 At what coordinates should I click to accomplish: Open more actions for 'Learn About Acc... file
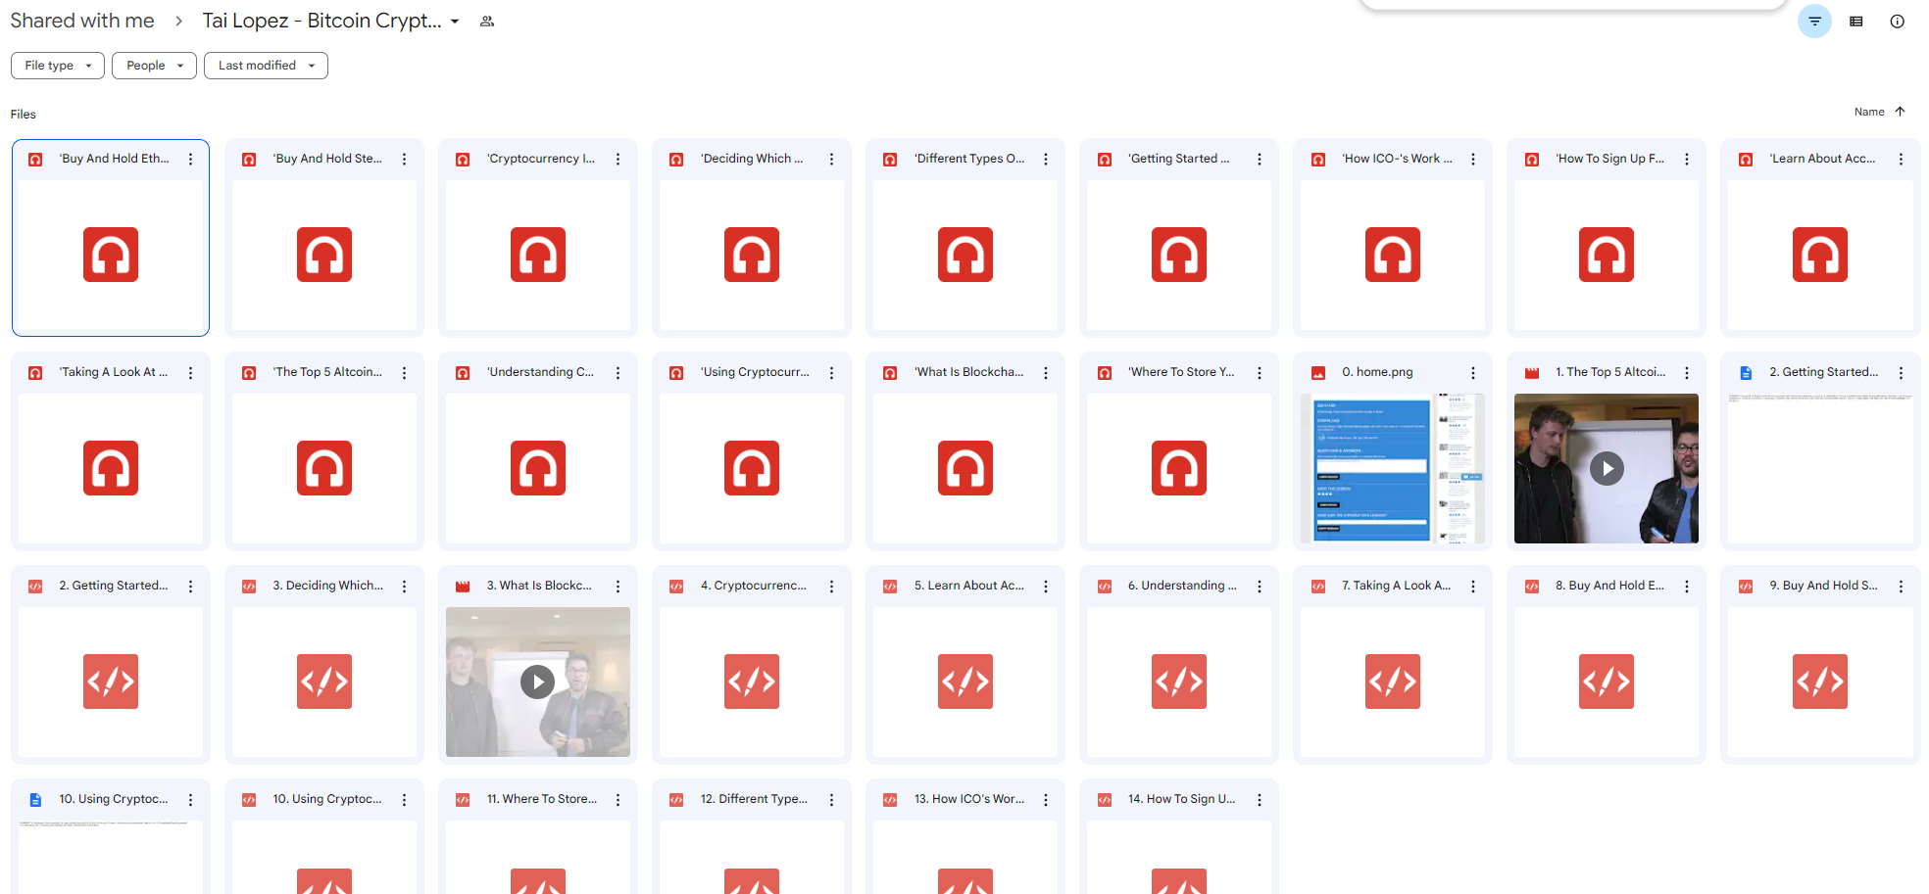[x=1901, y=159]
